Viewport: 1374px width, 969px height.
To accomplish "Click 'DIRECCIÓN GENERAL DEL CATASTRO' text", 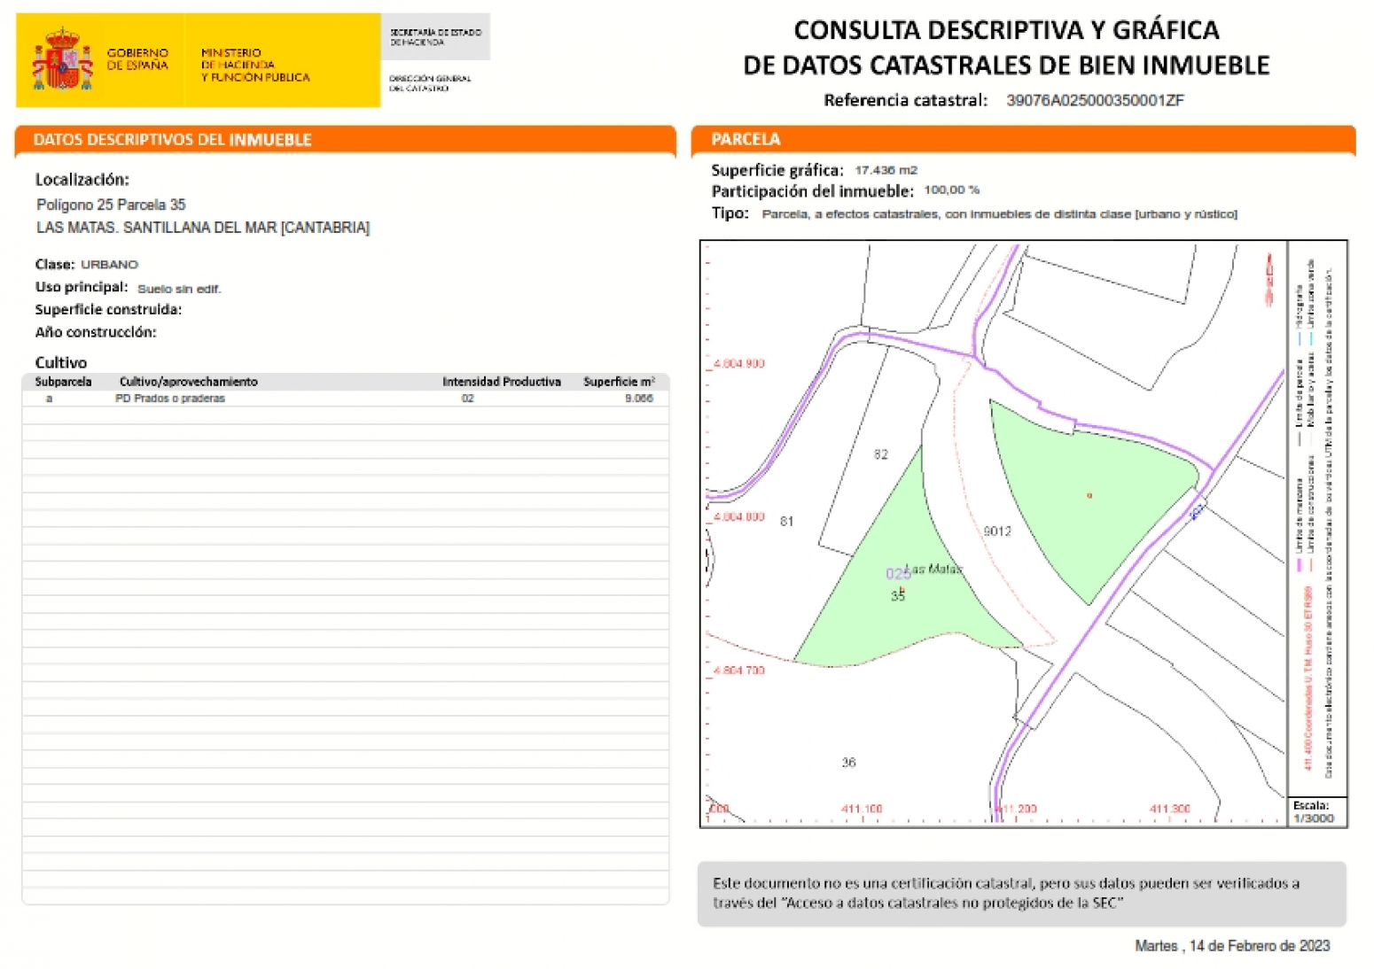I will pyautogui.click(x=430, y=83).
